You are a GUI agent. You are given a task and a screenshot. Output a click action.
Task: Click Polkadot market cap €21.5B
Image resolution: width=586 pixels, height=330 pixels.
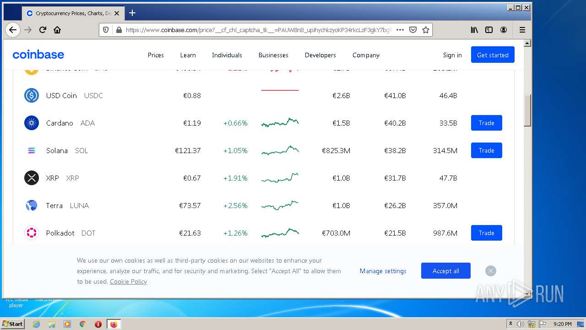[x=395, y=233]
